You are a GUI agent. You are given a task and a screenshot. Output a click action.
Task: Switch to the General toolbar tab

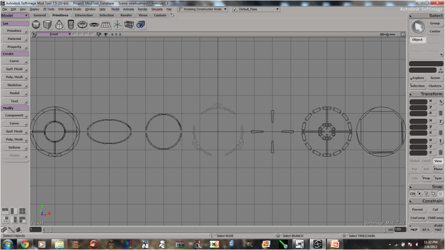click(x=40, y=15)
